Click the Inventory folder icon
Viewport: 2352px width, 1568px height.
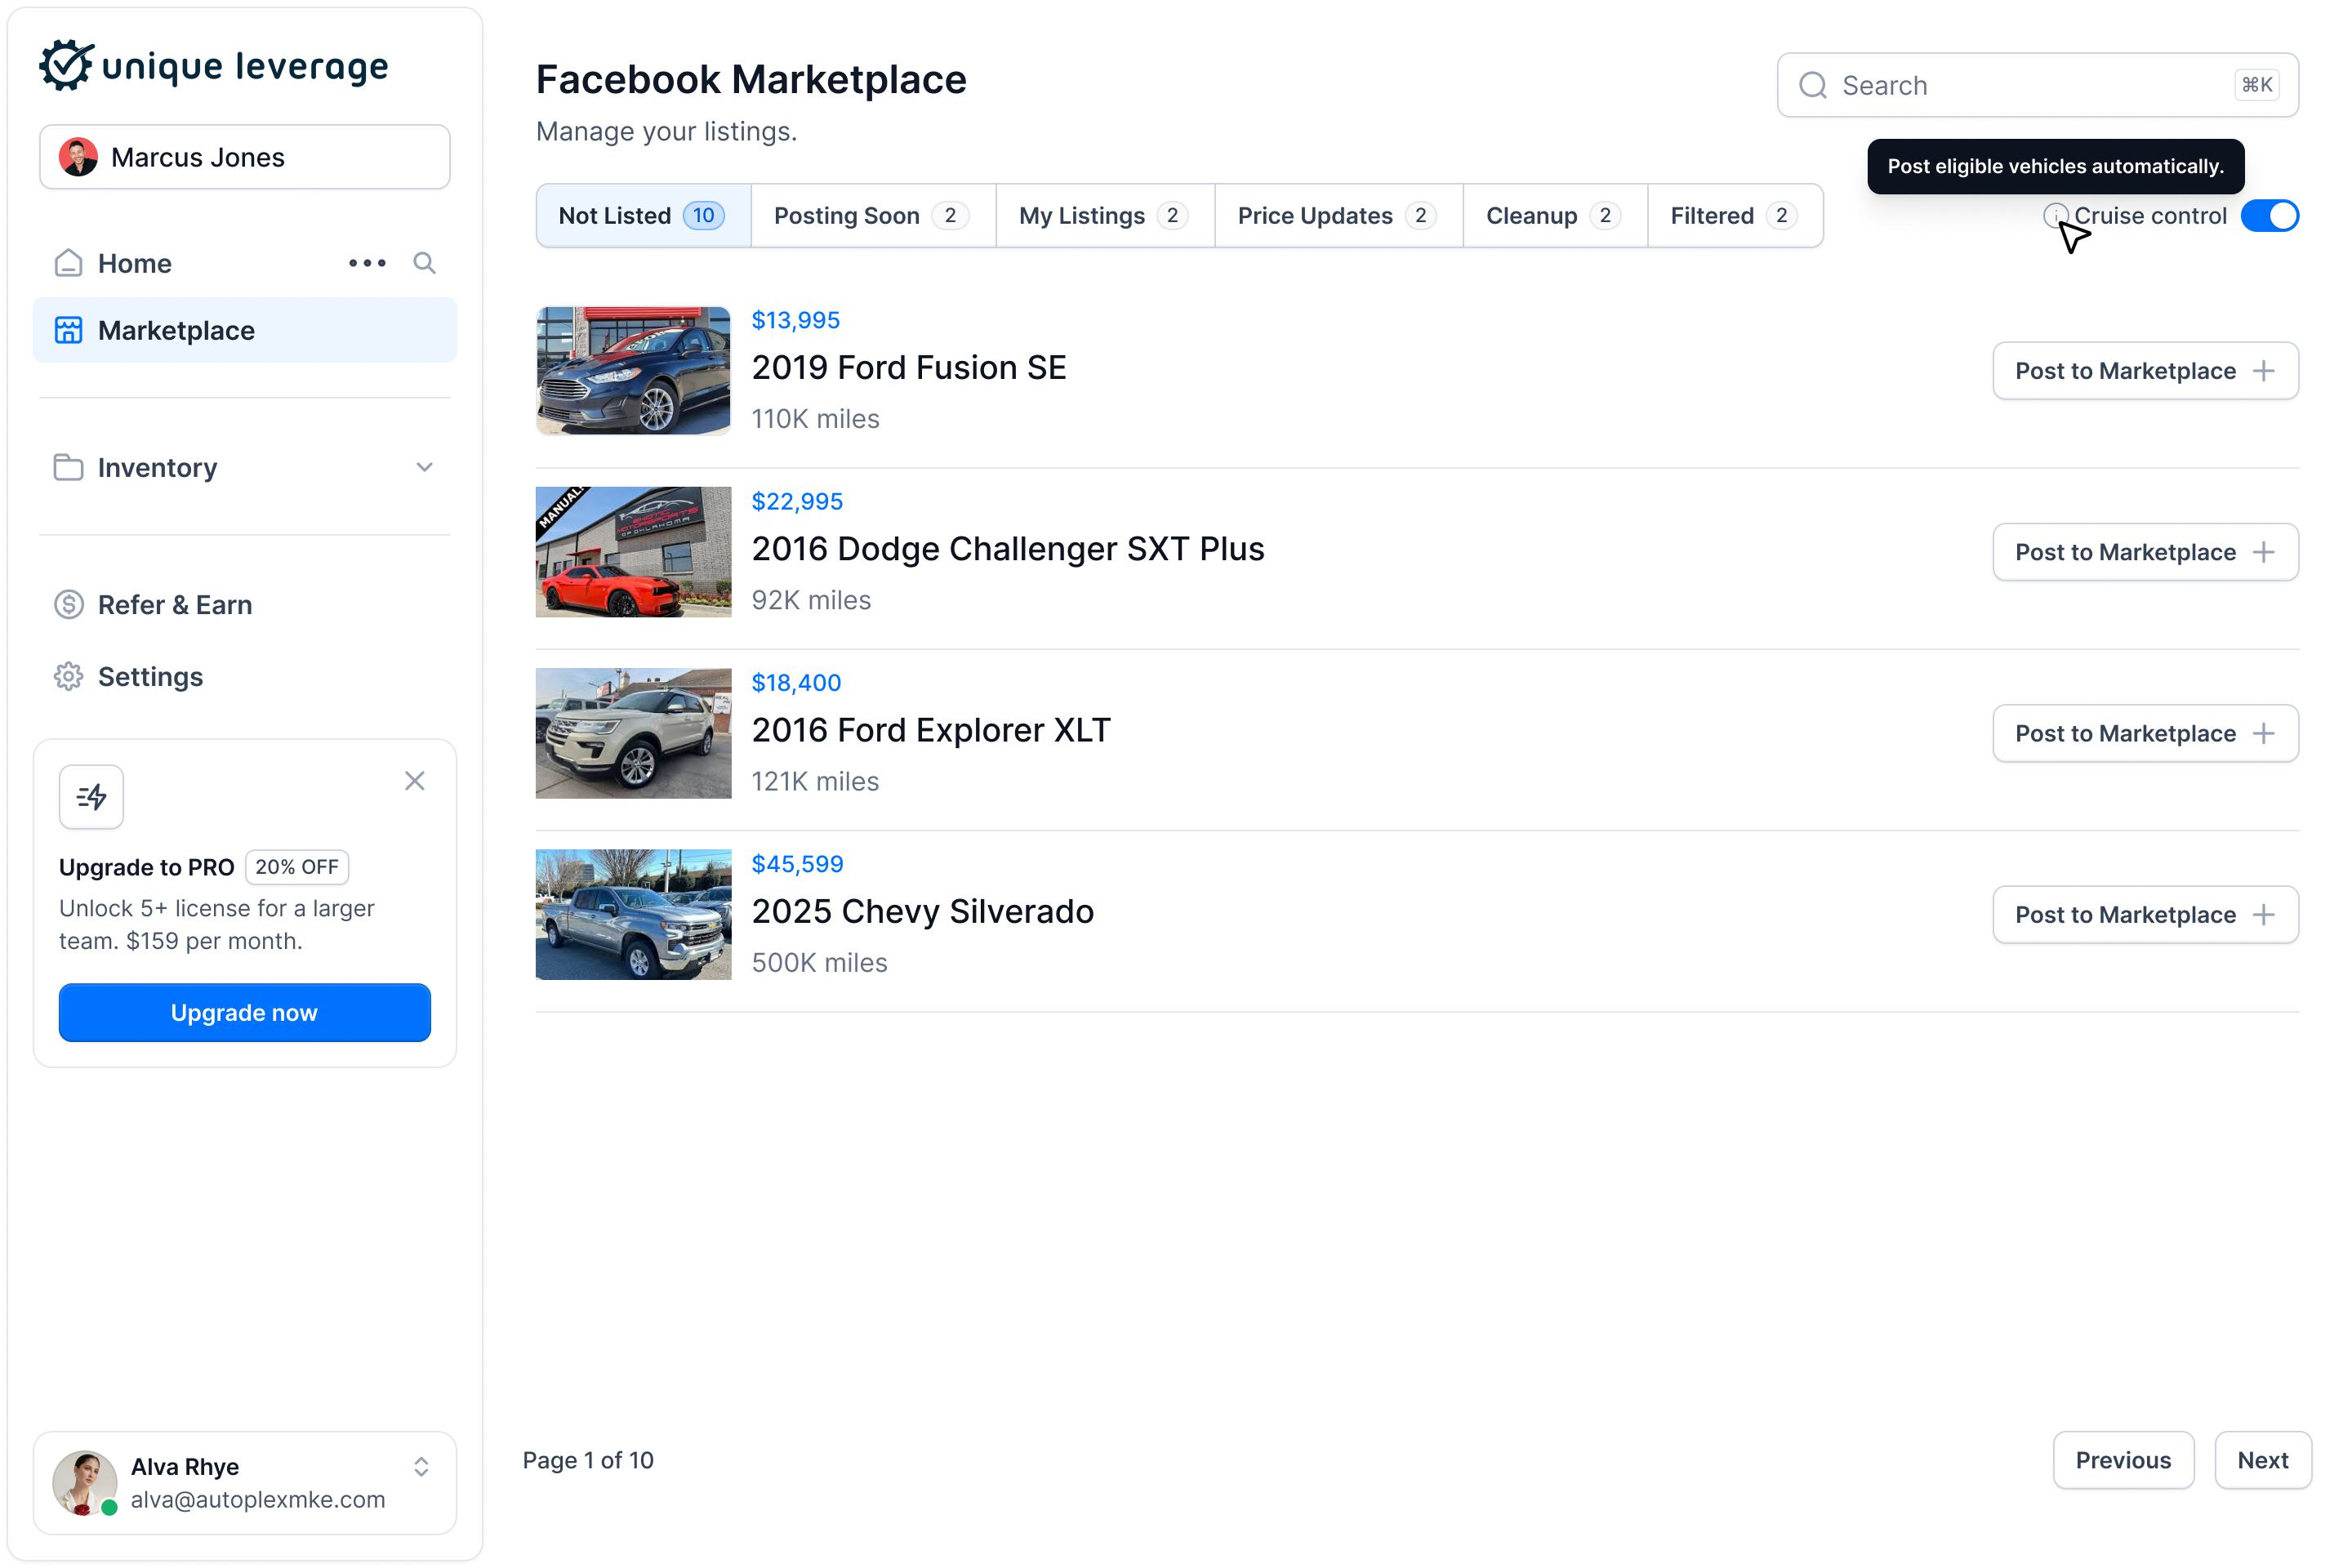click(68, 467)
